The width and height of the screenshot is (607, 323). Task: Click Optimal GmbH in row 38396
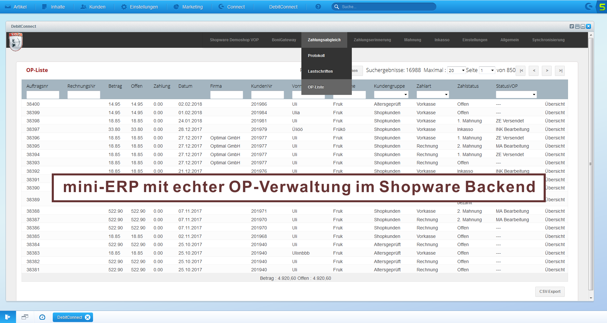tap(225, 138)
